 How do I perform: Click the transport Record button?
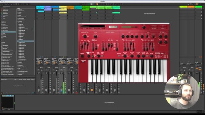point(93,4)
